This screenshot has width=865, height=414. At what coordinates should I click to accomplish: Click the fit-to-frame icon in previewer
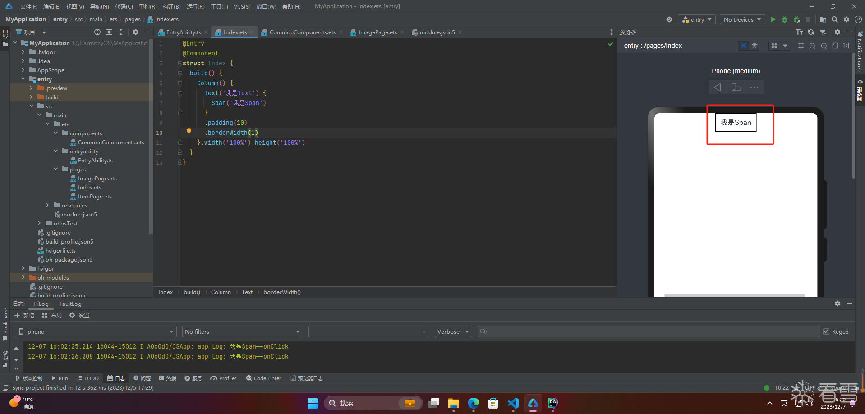pyautogui.click(x=801, y=46)
